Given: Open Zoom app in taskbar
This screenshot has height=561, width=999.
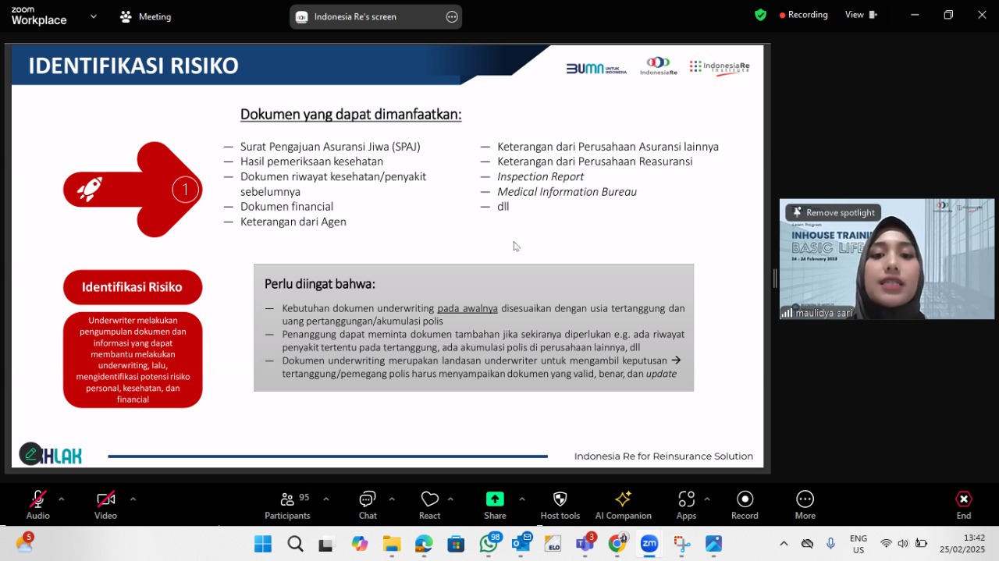Looking at the screenshot, I should click(649, 544).
